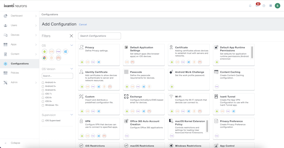Image resolution: width=284 pixels, height=148 pixels.
Task: Expand the Apps menu arrow
Action: (36, 45)
